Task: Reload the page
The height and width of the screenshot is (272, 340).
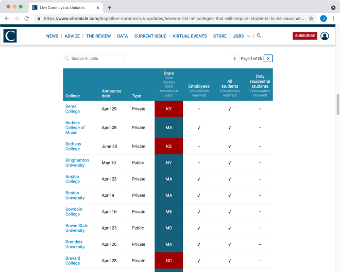Action: click(27, 19)
